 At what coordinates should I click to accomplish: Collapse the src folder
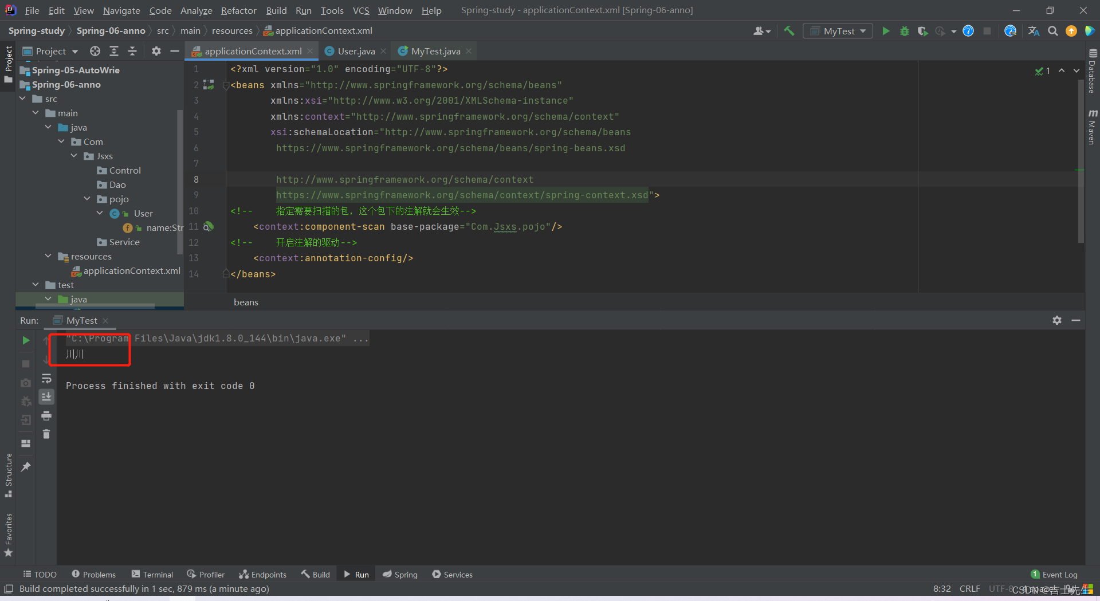[x=23, y=99]
